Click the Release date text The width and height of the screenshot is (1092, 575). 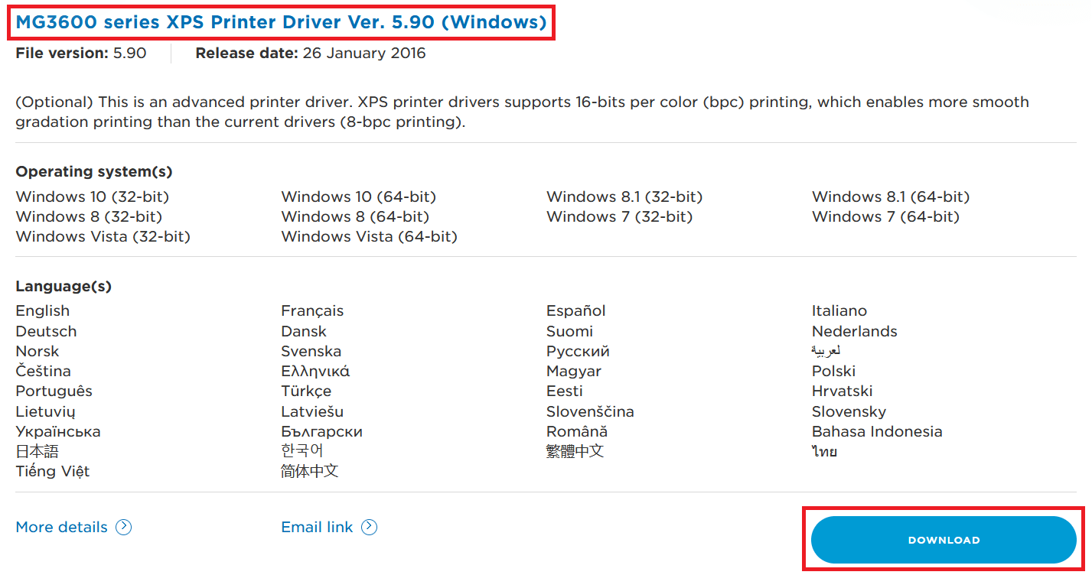pyautogui.click(x=311, y=54)
